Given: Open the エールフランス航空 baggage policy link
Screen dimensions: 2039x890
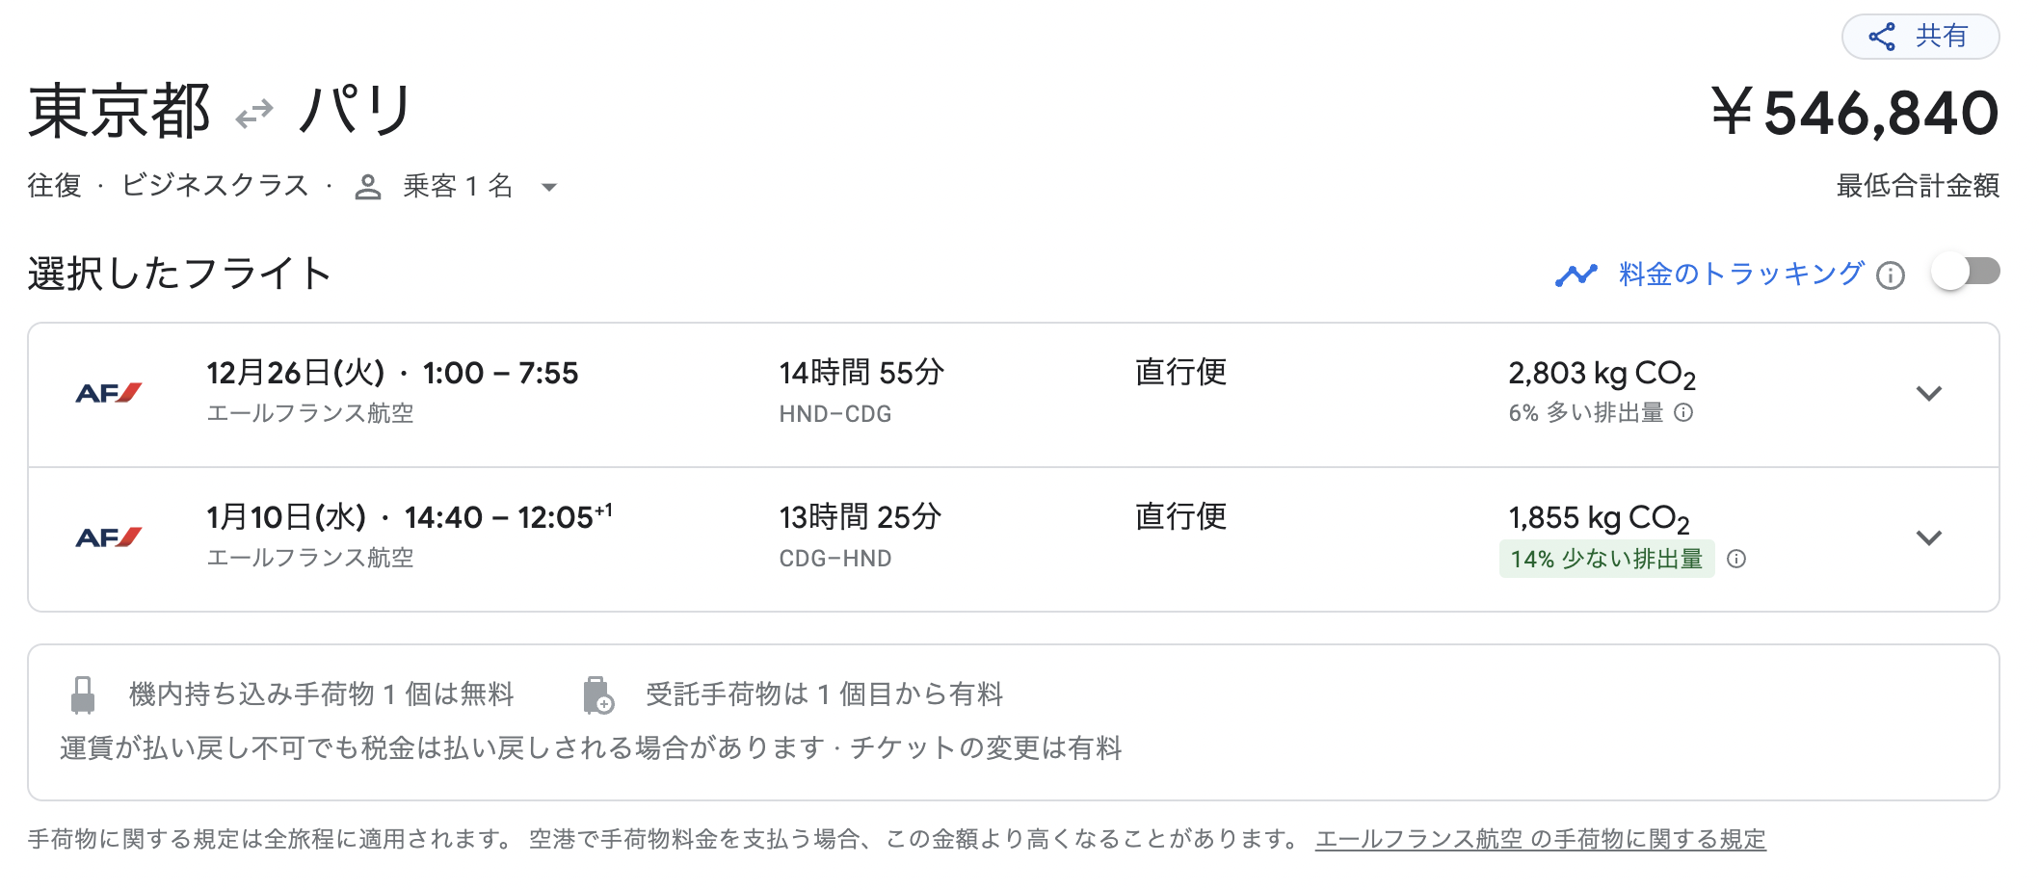Looking at the screenshot, I should click(x=1541, y=839).
